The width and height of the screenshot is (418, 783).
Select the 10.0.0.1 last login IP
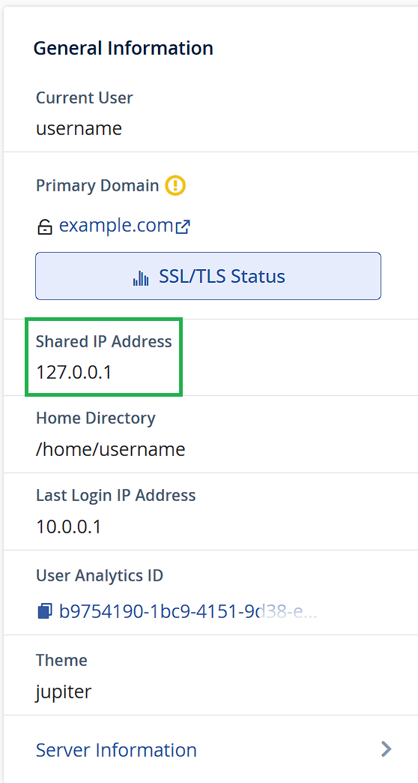point(68,526)
